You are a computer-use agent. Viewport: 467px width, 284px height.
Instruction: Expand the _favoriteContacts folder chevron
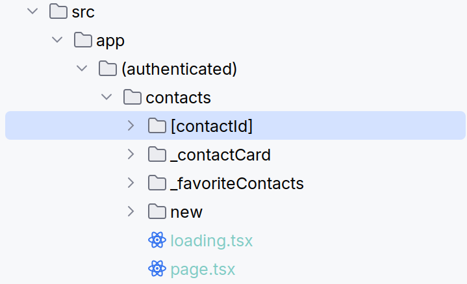[131, 183]
